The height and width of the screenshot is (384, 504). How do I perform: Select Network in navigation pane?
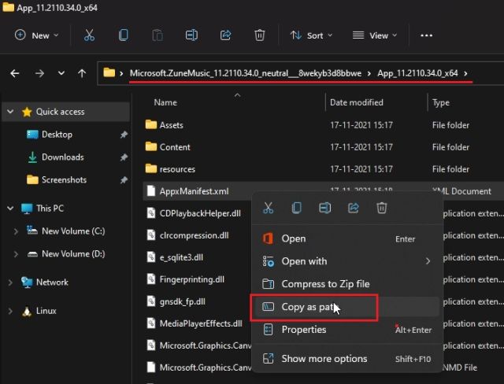(x=52, y=282)
